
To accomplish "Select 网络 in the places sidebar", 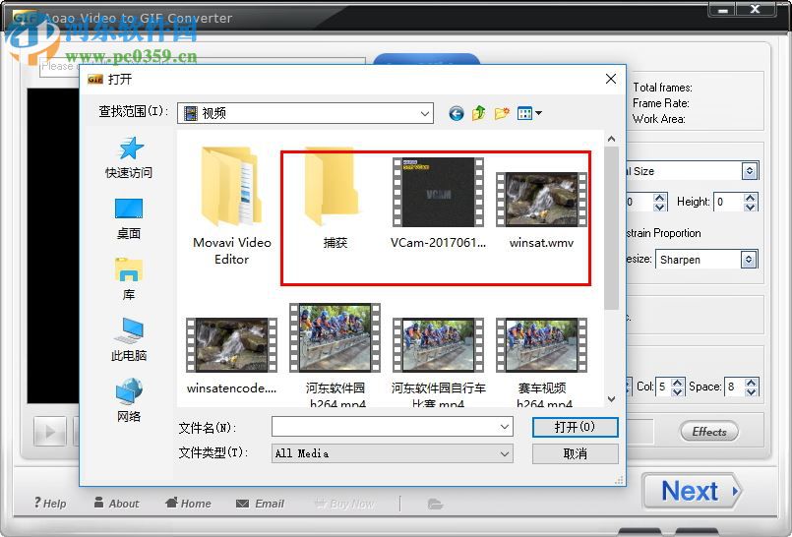I will 129,400.
